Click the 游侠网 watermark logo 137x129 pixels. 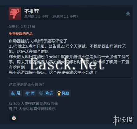pyautogui.click(x=122, y=120)
